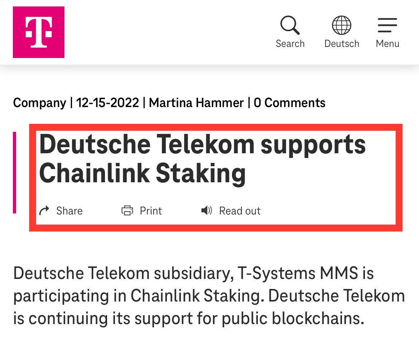419x347 pixels.
Task: Click the Telekom T logo
Action: coord(38,32)
